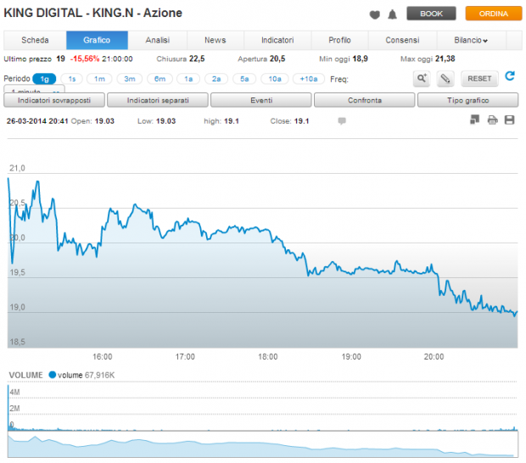Select the 1g period
Image resolution: width=526 pixels, height=463 pixels.
pos(44,79)
